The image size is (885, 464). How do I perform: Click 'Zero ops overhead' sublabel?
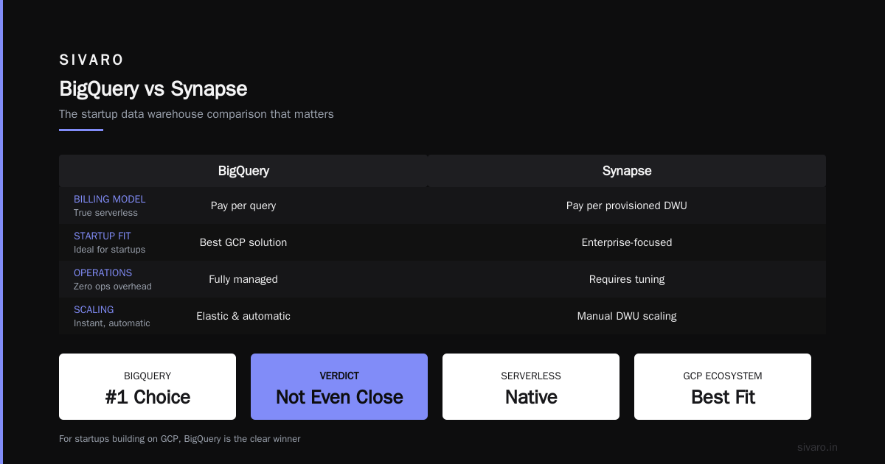(112, 287)
